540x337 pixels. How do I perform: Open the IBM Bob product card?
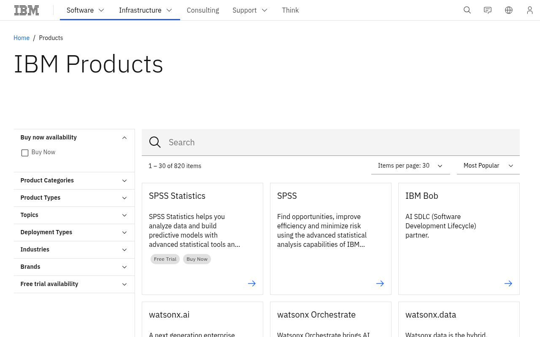(x=459, y=239)
